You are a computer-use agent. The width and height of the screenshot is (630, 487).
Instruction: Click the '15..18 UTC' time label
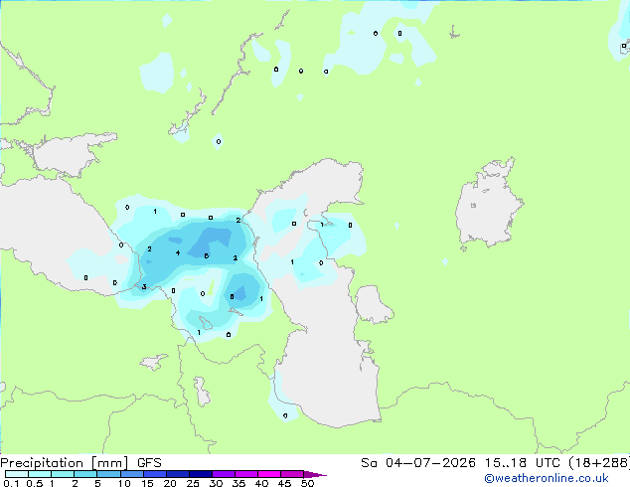pyautogui.click(x=523, y=463)
